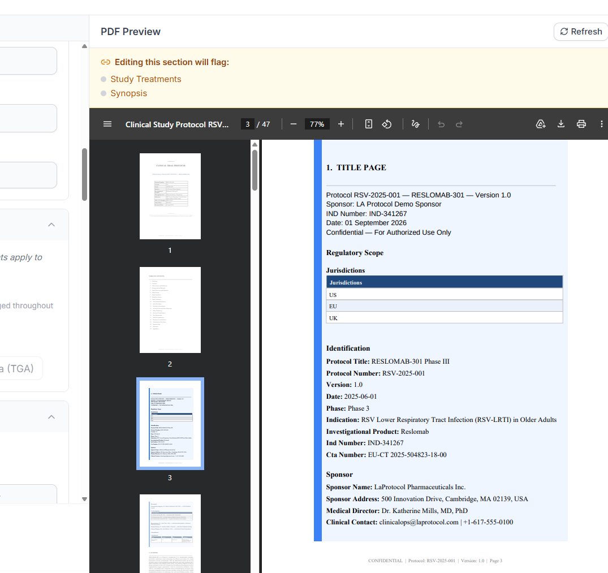Click the Medical Director Dr. Katherine Mills line

(396, 511)
